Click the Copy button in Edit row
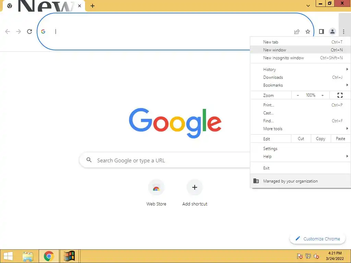The height and width of the screenshot is (263, 351). [320, 139]
